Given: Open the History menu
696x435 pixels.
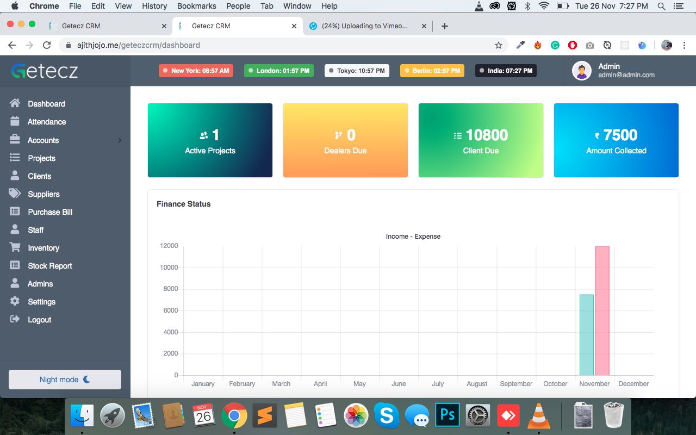Looking at the screenshot, I should (x=154, y=6).
